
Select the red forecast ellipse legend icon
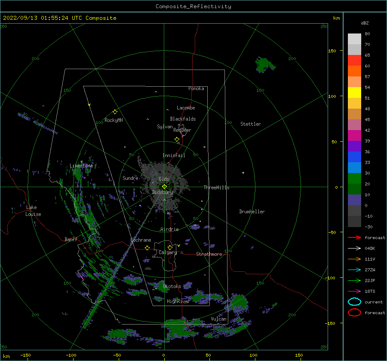[x=354, y=312]
